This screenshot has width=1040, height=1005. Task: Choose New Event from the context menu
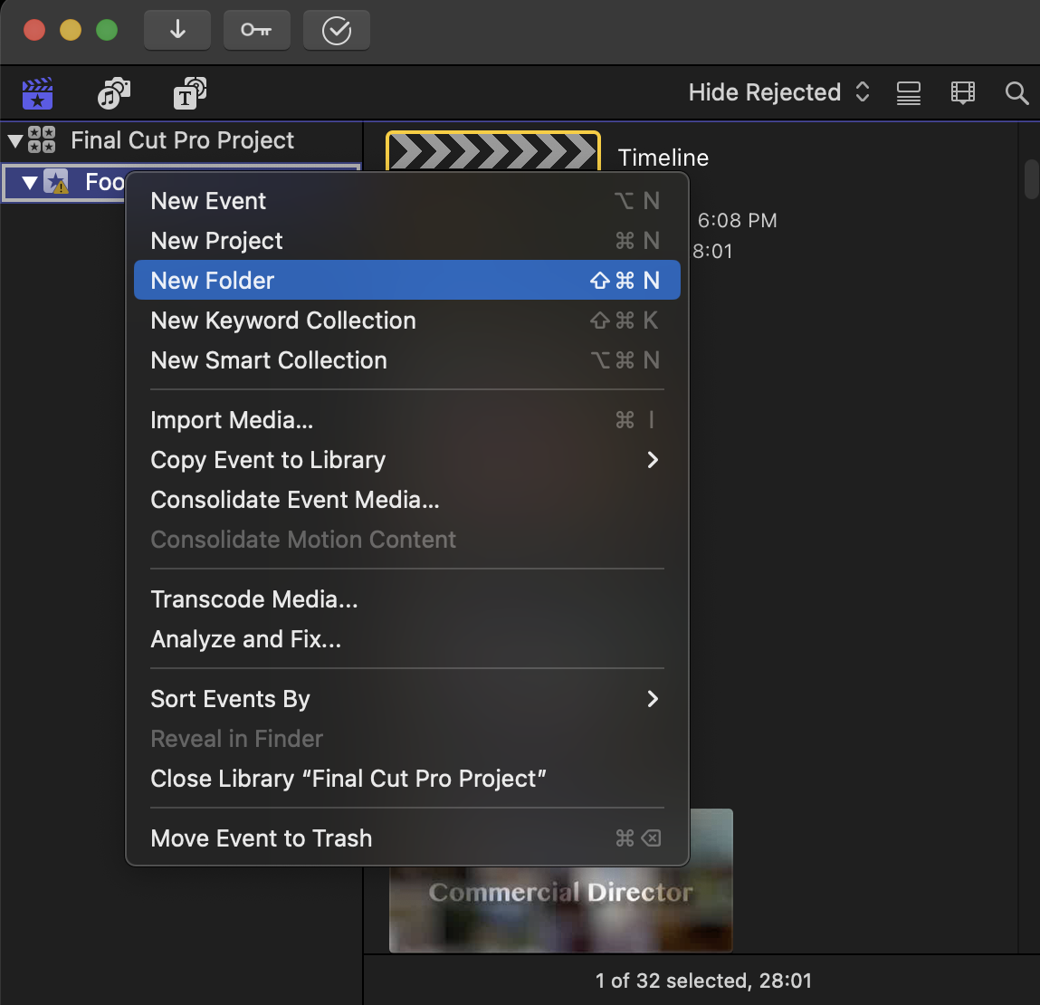click(407, 201)
